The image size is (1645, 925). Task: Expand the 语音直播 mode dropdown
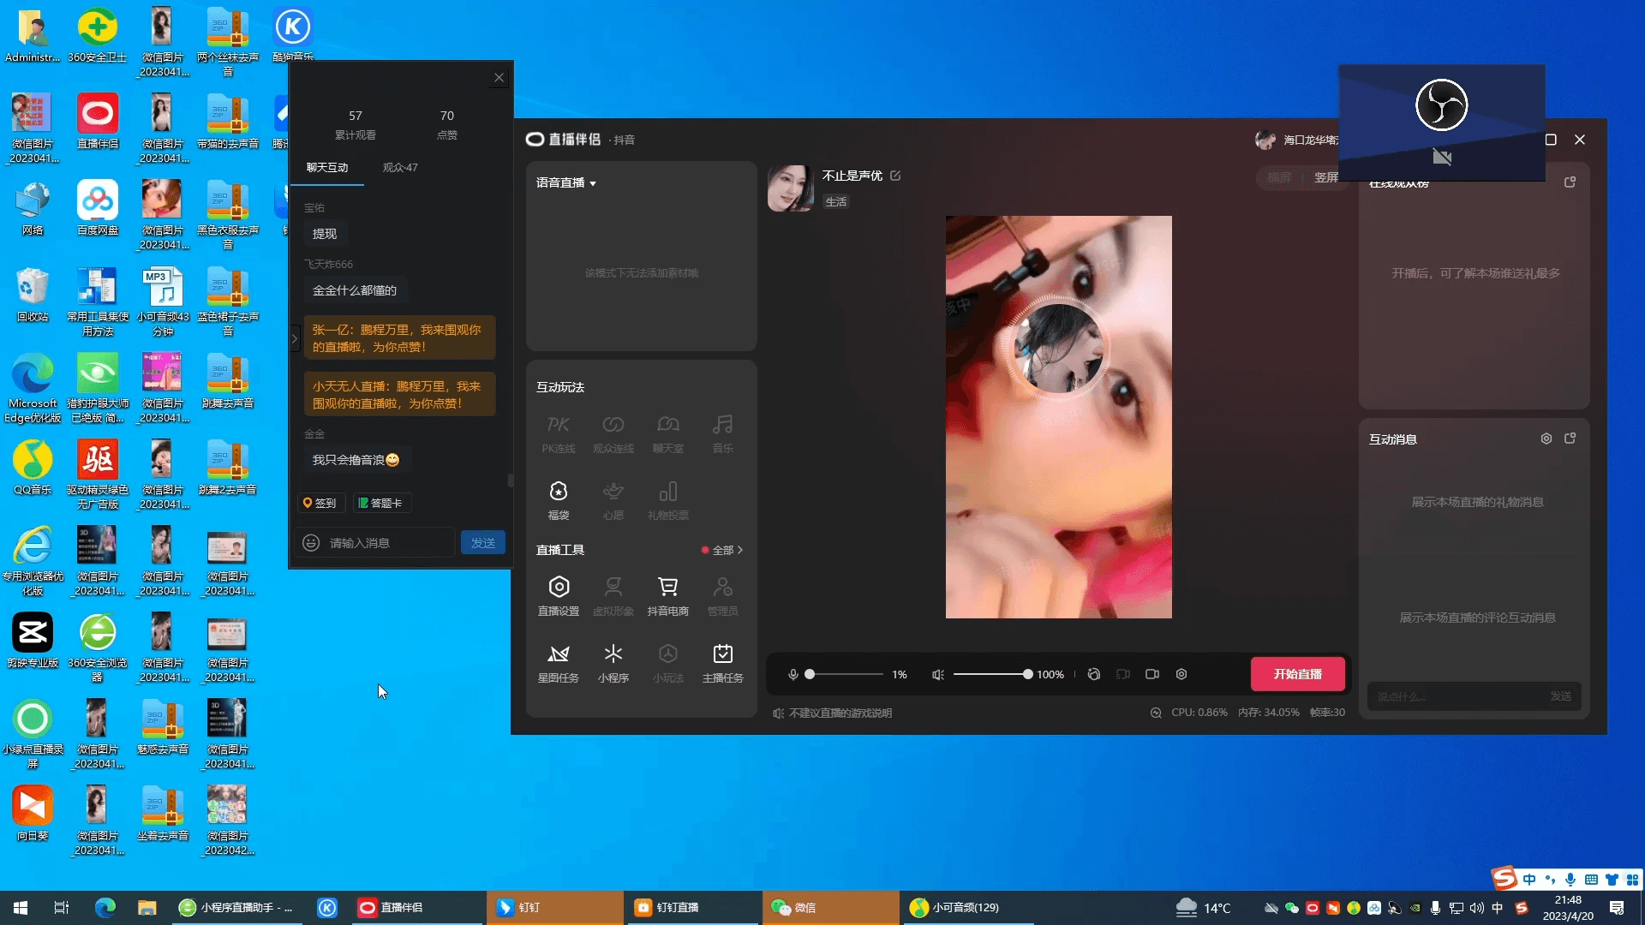[x=566, y=182]
